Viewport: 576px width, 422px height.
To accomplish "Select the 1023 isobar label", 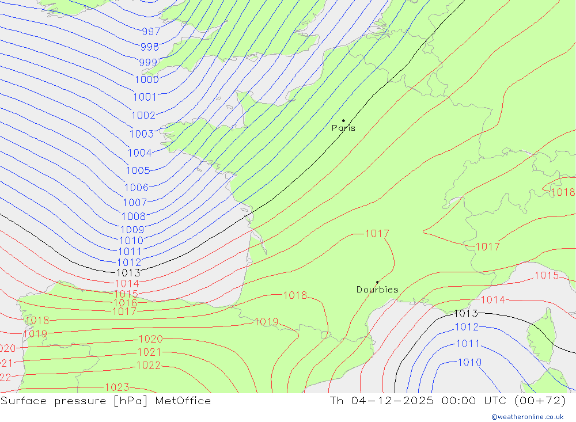I will (x=117, y=387).
